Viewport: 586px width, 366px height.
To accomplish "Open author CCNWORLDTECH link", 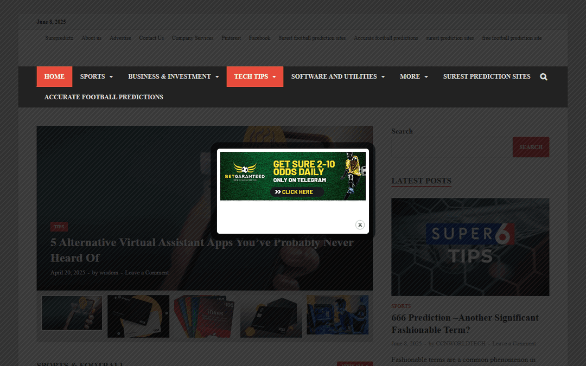I will point(461,344).
